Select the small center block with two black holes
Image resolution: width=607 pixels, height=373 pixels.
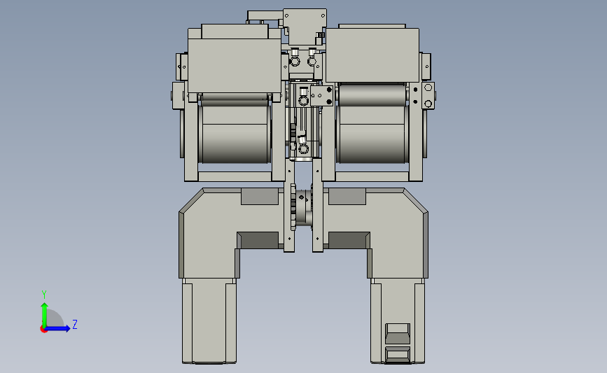[x=321, y=96]
